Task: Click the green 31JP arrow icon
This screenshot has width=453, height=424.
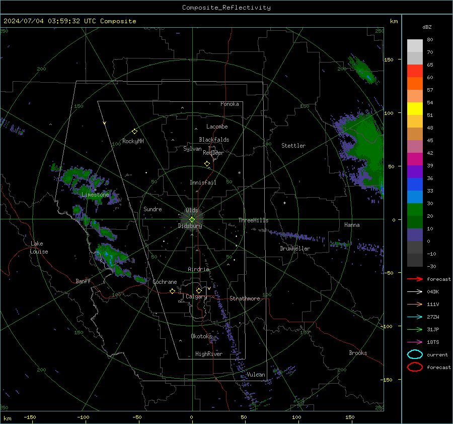Action: point(415,329)
